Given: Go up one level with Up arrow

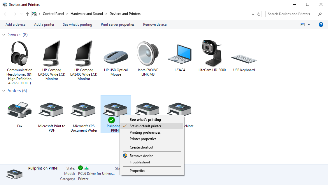Looking at the screenshot, I should click(x=27, y=14).
